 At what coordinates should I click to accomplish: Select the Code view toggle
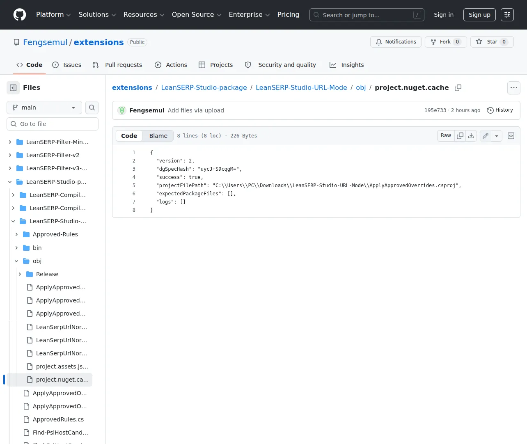(129, 136)
